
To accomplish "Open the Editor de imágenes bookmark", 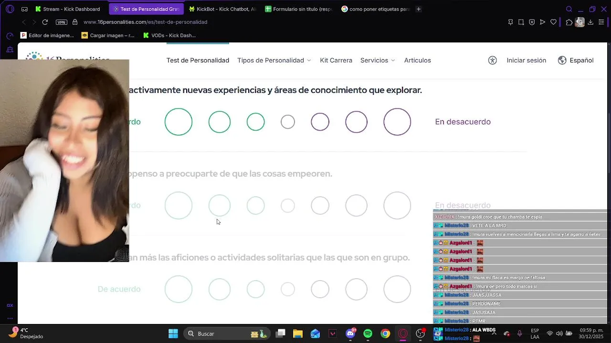I will (x=47, y=35).
